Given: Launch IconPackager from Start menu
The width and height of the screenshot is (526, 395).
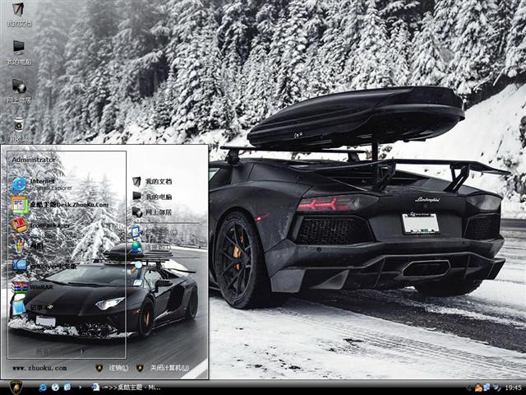Looking at the screenshot, I should [x=41, y=225].
